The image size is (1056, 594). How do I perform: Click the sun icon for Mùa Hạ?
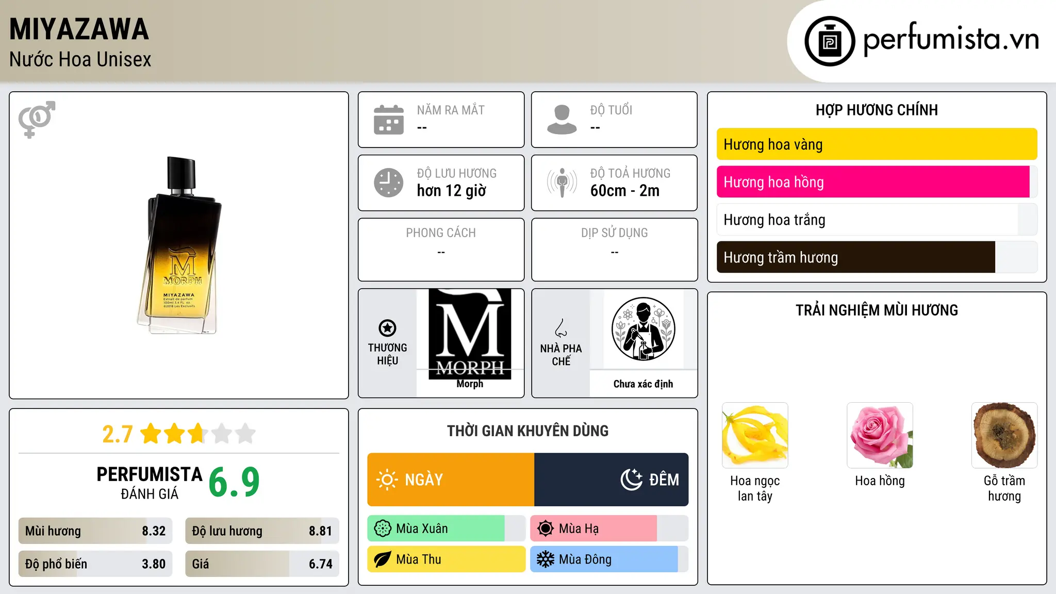pyautogui.click(x=546, y=529)
